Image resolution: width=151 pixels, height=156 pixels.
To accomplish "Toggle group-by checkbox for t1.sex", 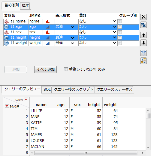I will [x=120, y=32].
